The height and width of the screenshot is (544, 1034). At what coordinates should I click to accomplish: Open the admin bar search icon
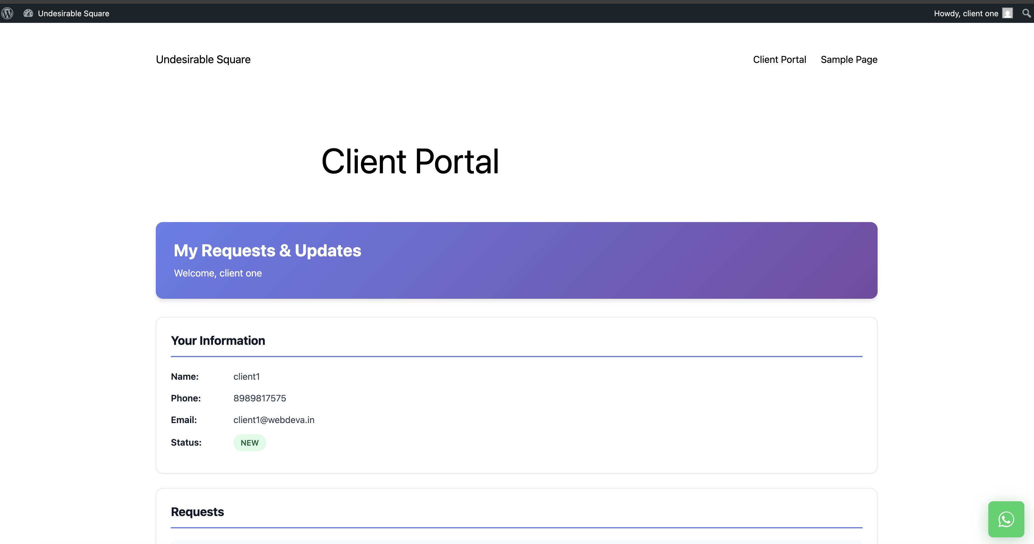1026,13
